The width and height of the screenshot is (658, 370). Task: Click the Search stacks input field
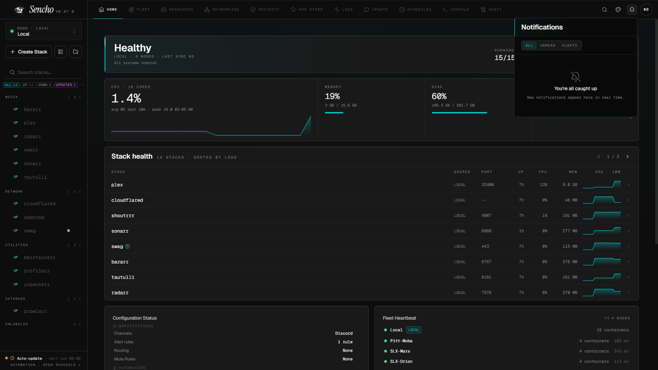point(44,72)
